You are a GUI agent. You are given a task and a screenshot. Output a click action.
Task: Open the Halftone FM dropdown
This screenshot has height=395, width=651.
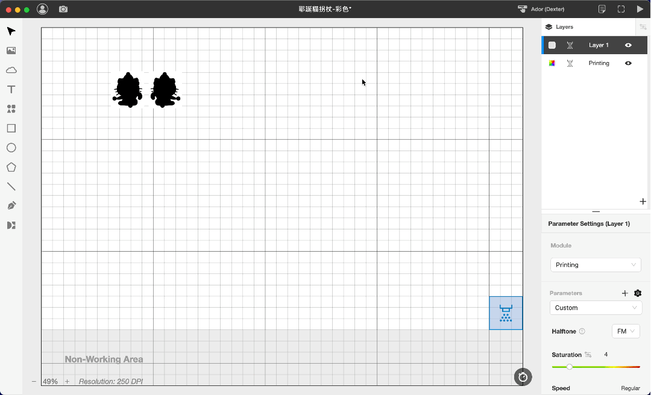point(626,331)
